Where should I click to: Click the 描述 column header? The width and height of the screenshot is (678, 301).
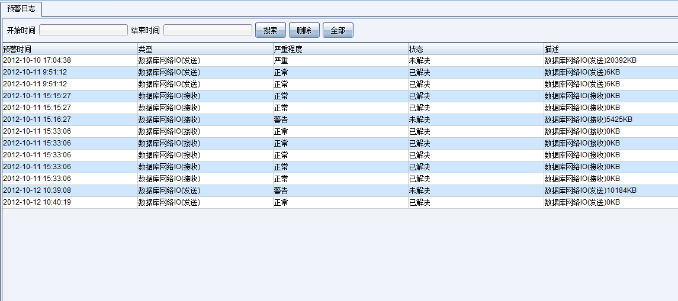pyautogui.click(x=610, y=49)
